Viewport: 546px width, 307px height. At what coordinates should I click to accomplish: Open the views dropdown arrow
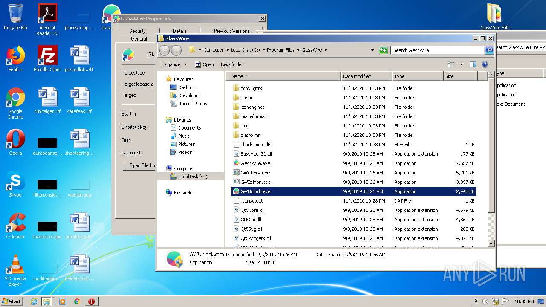tap(462, 64)
